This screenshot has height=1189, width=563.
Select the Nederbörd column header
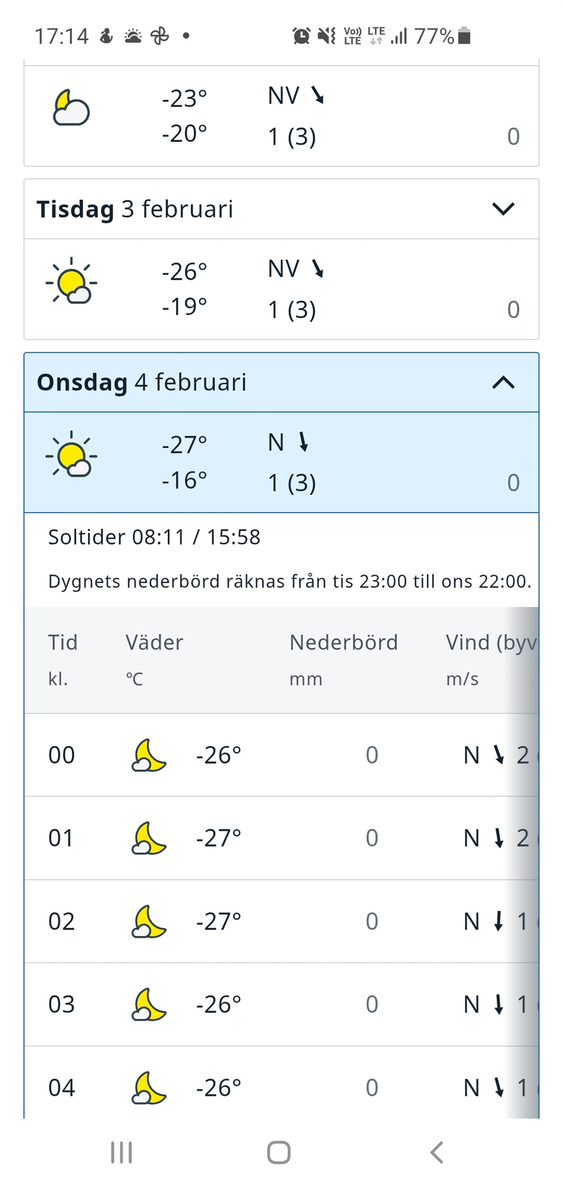[x=343, y=643]
